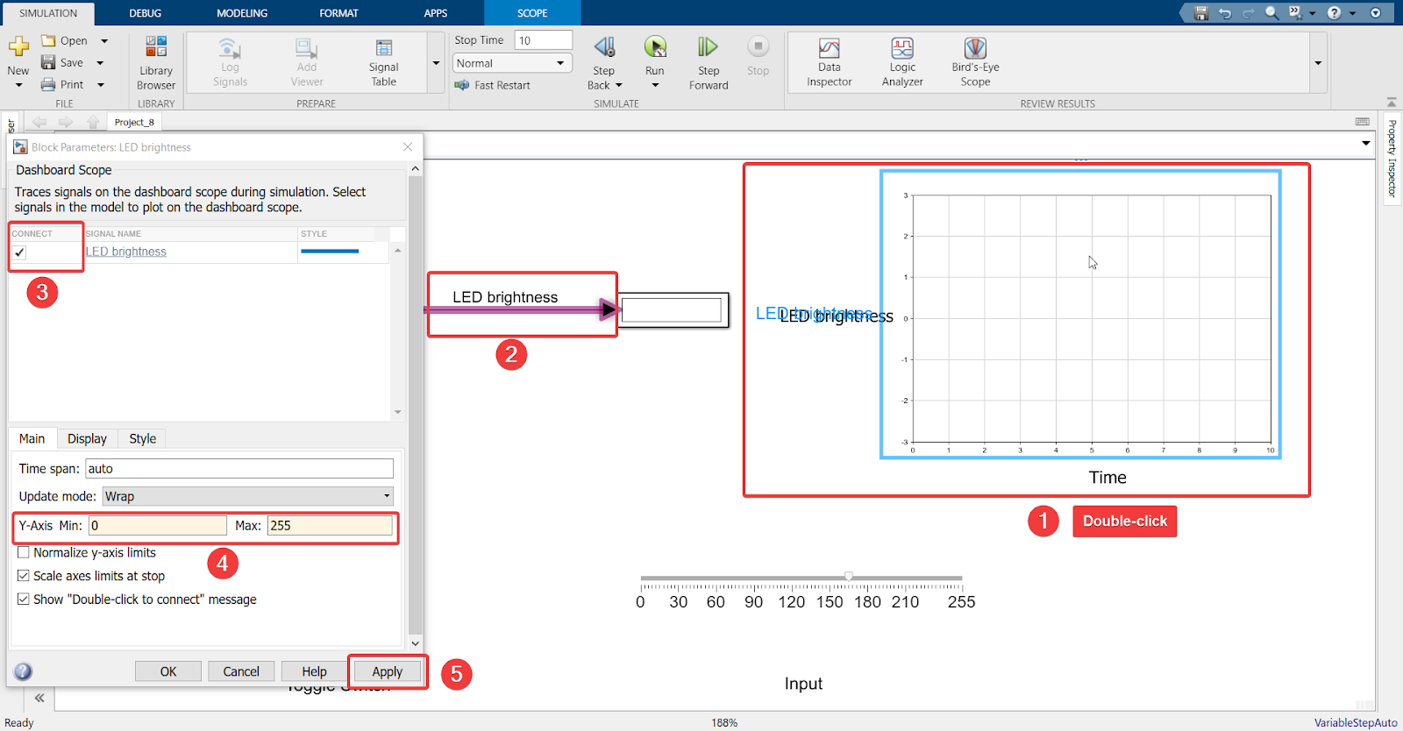This screenshot has width=1403, height=731.
Task: Click the OK button
Action: (x=168, y=671)
